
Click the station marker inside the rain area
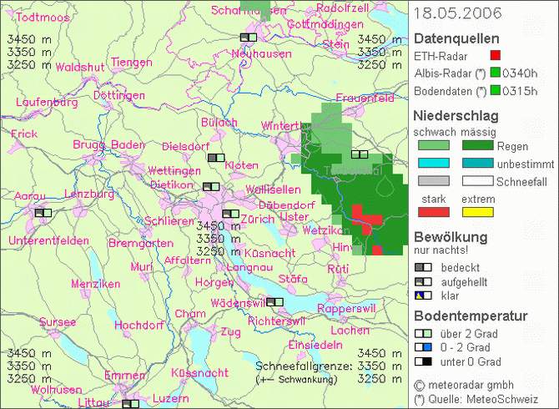click(x=360, y=154)
